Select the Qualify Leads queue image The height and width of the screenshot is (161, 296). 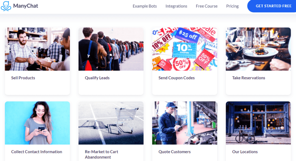pos(111,49)
